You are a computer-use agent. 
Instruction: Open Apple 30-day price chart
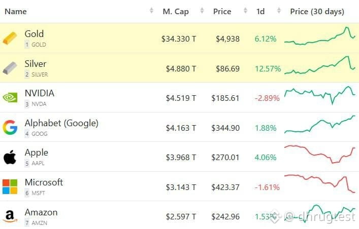click(320, 154)
